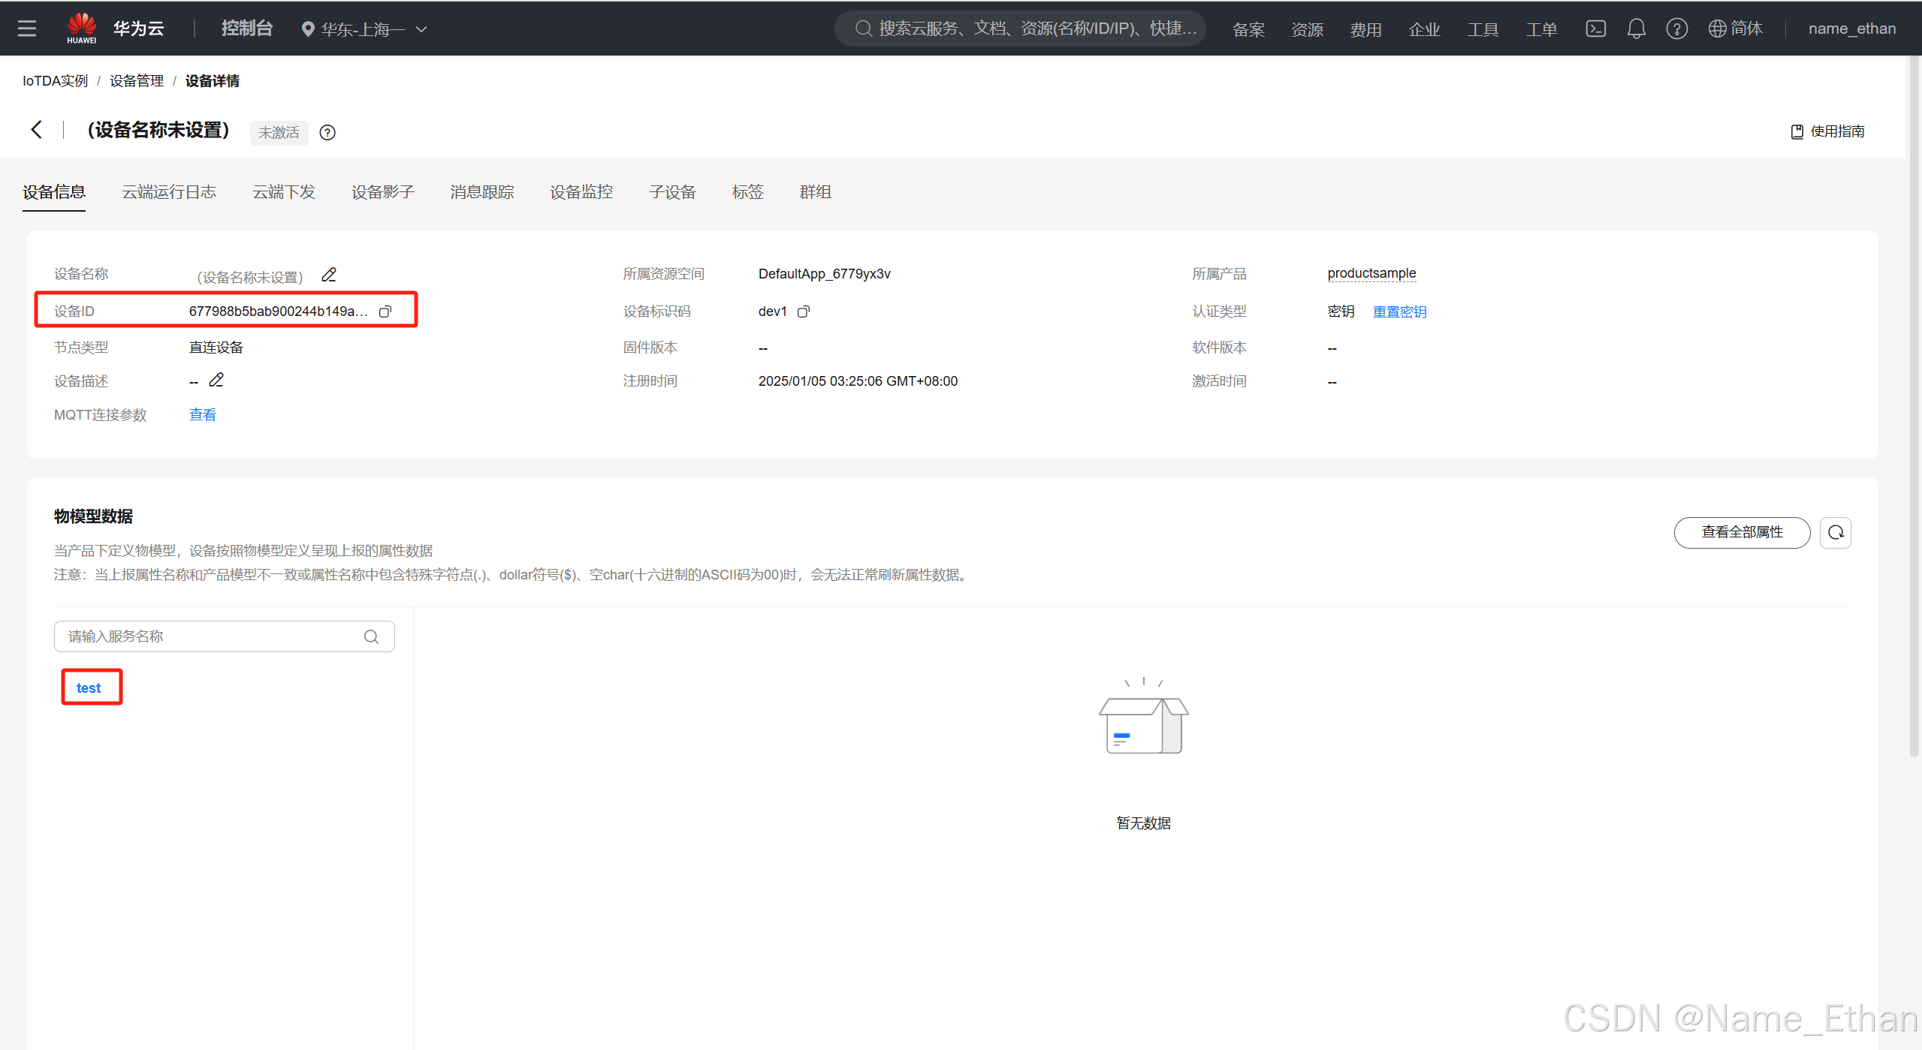Select the test service item
The image size is (1922, 1050).
[x=89, y=687]
